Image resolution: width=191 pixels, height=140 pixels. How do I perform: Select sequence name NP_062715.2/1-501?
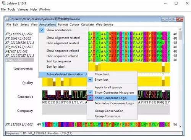19,47
